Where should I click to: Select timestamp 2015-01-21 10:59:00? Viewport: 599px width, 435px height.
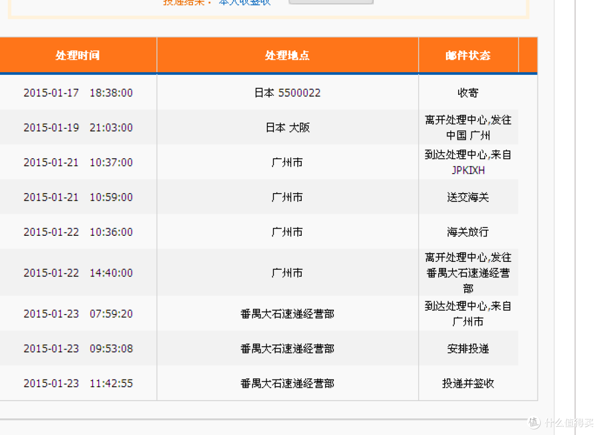pos(78,197)
